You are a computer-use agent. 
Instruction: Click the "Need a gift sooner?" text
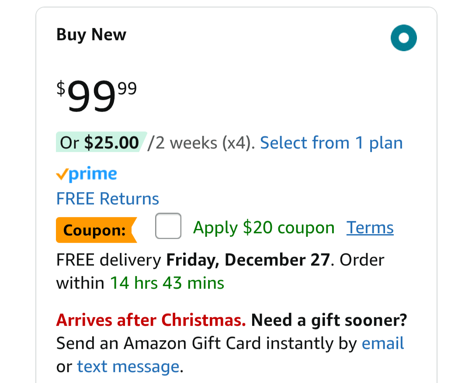point(329,320)
